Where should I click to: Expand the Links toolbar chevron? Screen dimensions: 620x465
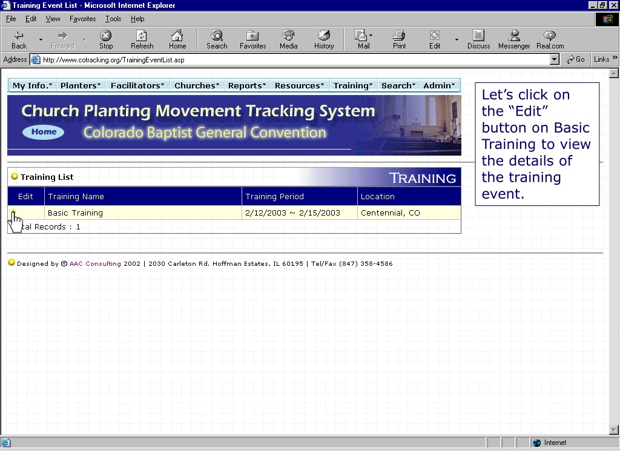[615, 58]
